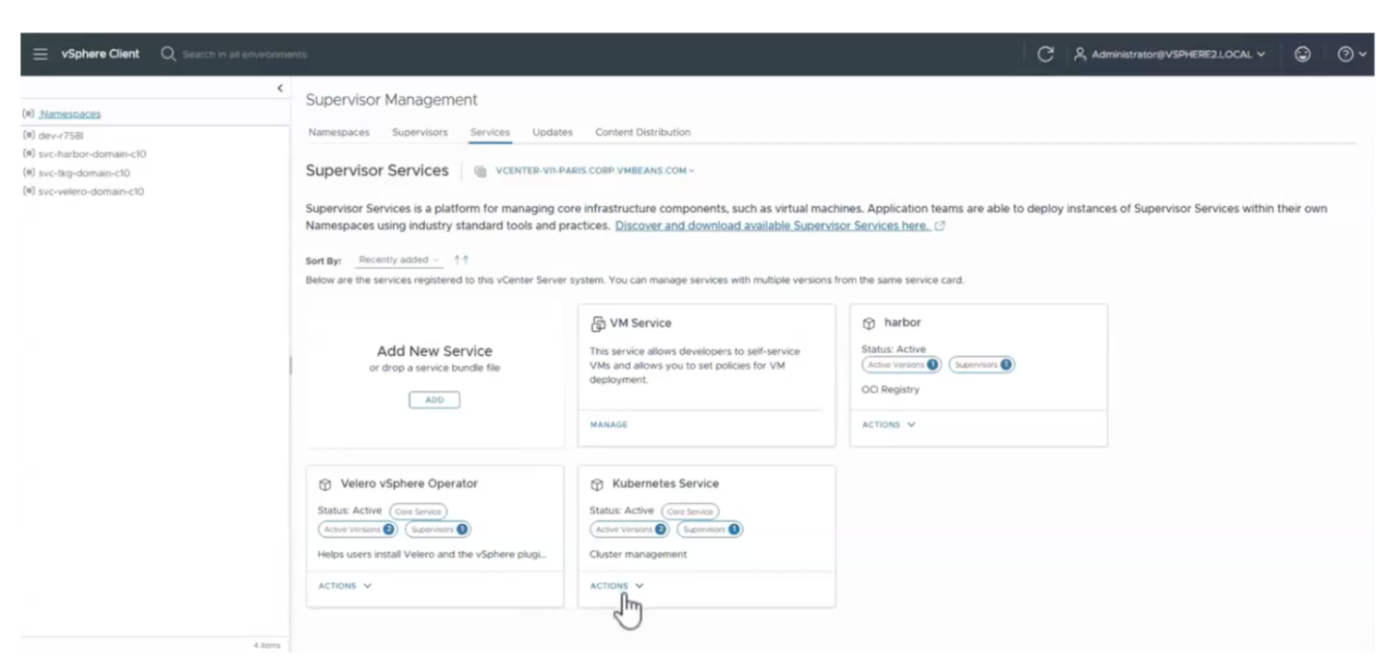Expand ACTIONS on the Kubernetes Service card

616,586
